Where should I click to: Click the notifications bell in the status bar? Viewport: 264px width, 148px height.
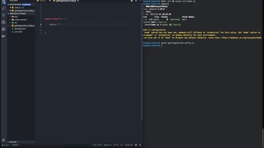[140, 145]
